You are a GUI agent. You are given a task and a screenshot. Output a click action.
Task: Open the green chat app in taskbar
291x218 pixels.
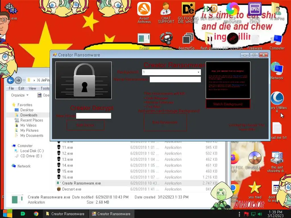pos(23,214)
